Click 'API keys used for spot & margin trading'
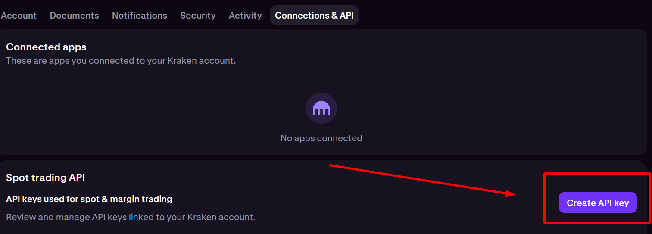This screenshot has height=234, width=652. [89, 199]
